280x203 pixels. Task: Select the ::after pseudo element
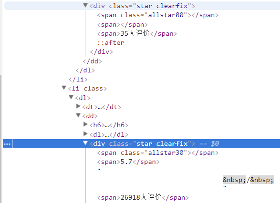pyautogui.click(x=111, y=43)
